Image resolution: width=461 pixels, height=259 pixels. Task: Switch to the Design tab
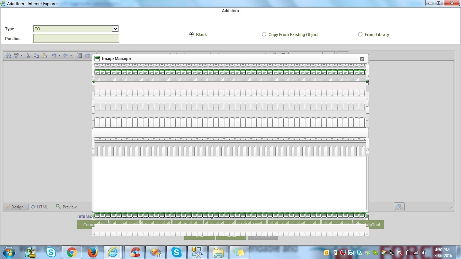coord(15,207)
